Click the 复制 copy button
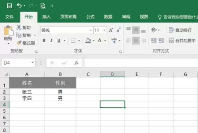This screenshot has height=133, width=198. coord(23,35)
